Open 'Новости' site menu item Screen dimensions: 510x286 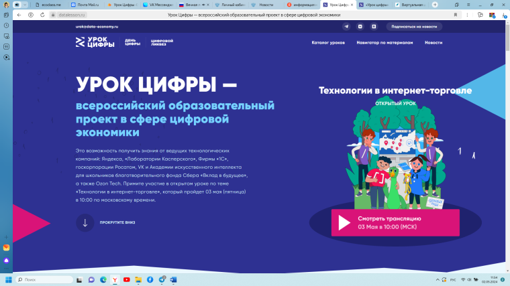tap(433, 42)
